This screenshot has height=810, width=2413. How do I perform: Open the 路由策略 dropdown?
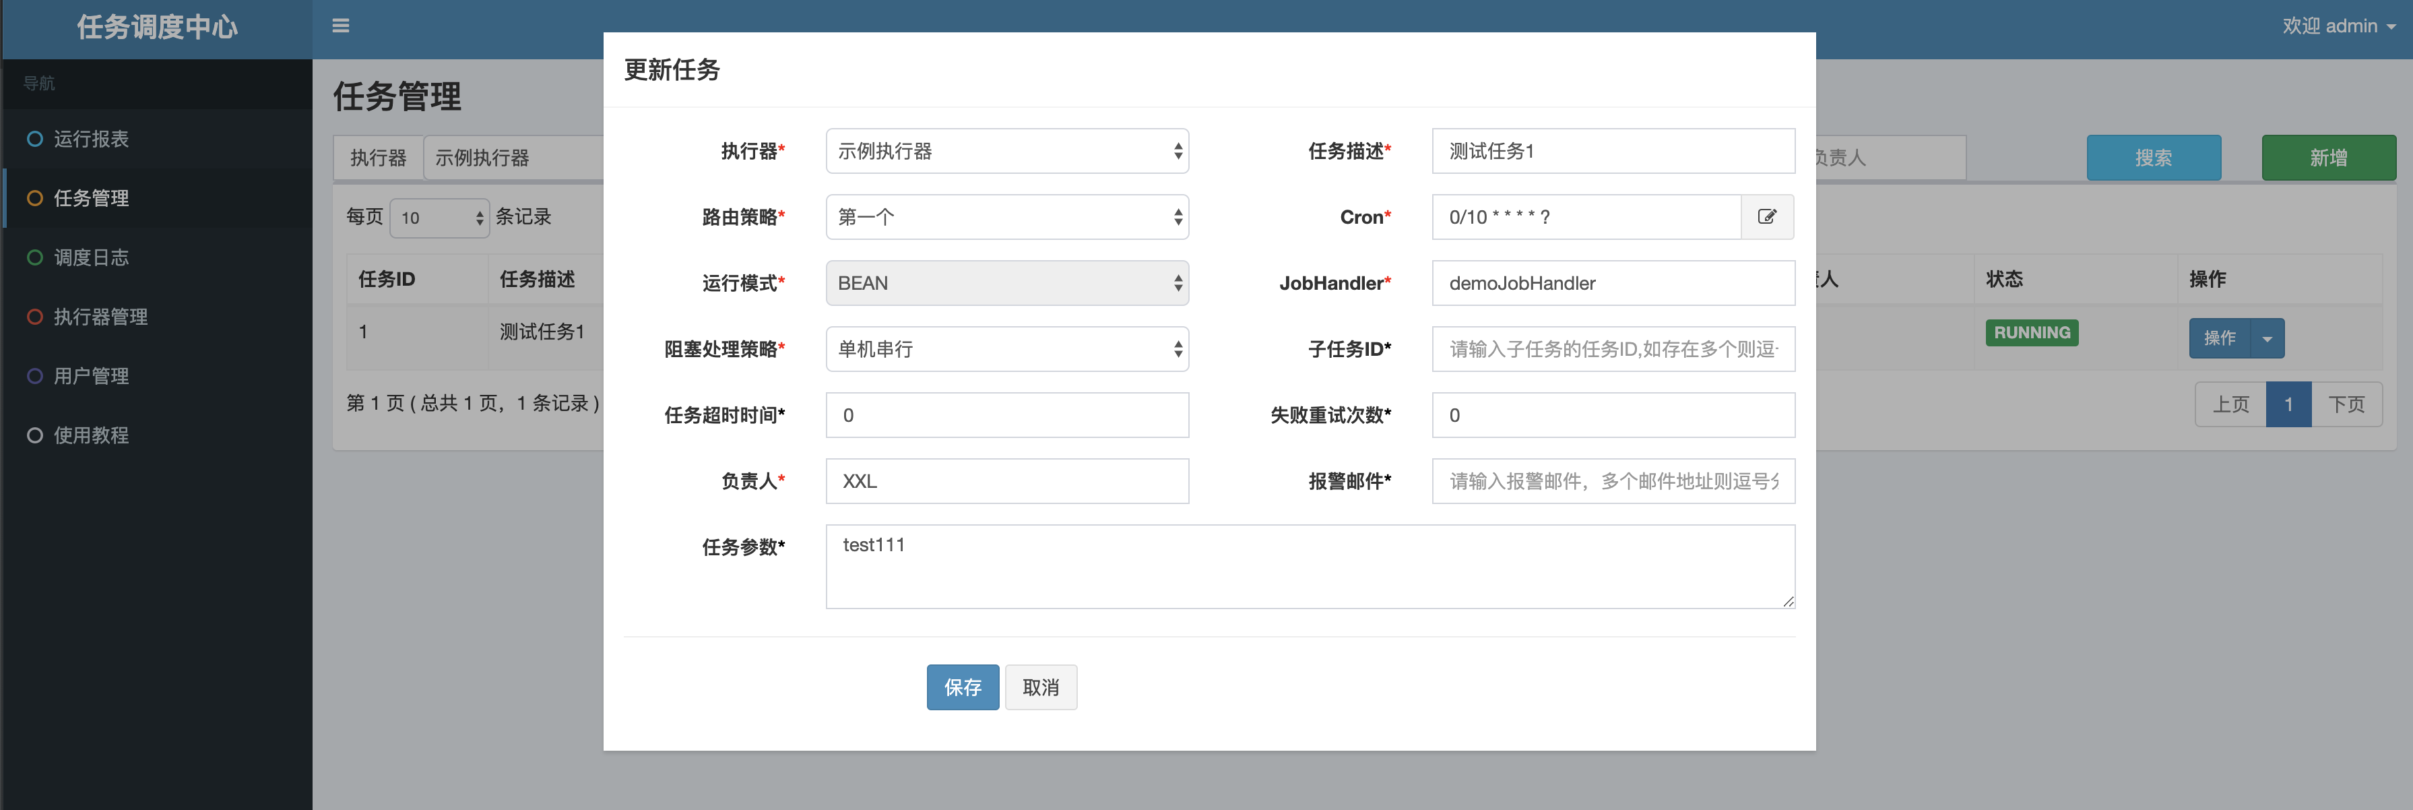(x=1006, y=218)
